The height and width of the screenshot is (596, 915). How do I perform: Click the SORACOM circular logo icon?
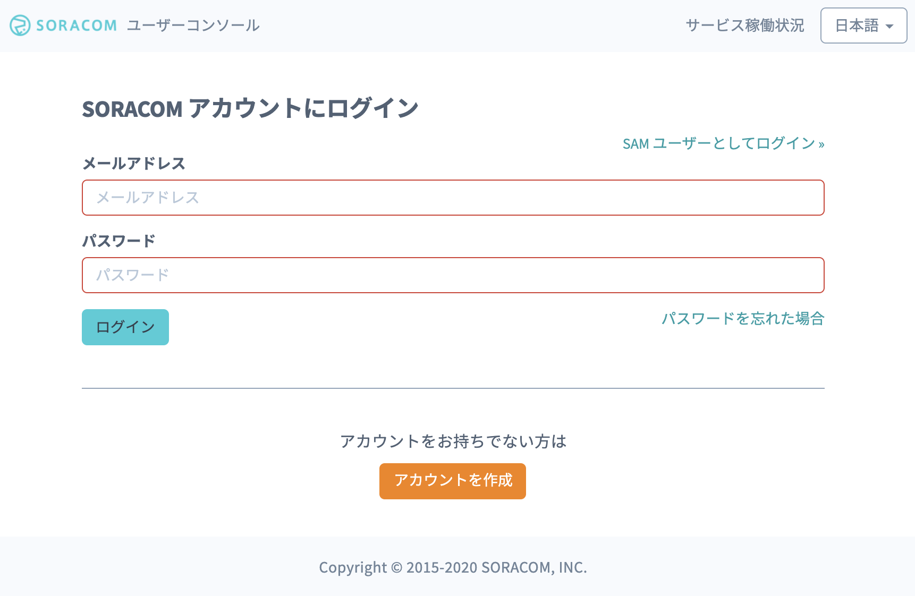[20, 25]
